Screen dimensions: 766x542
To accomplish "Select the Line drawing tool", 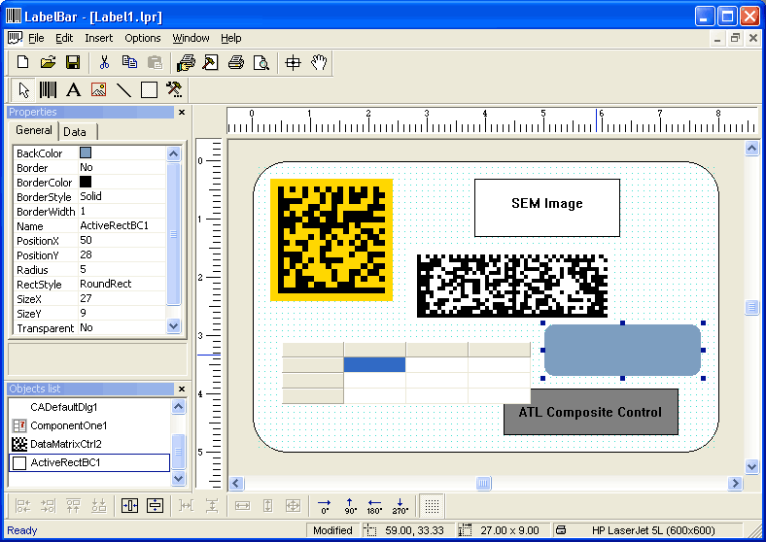I will click(x=124, y=89).
